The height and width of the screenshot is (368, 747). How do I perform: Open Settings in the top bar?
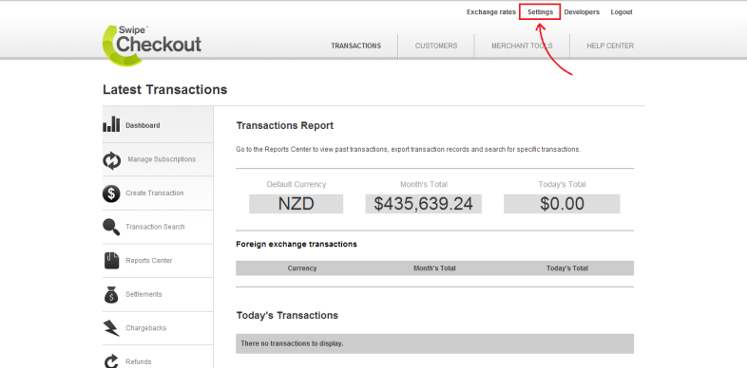[540, 12]
